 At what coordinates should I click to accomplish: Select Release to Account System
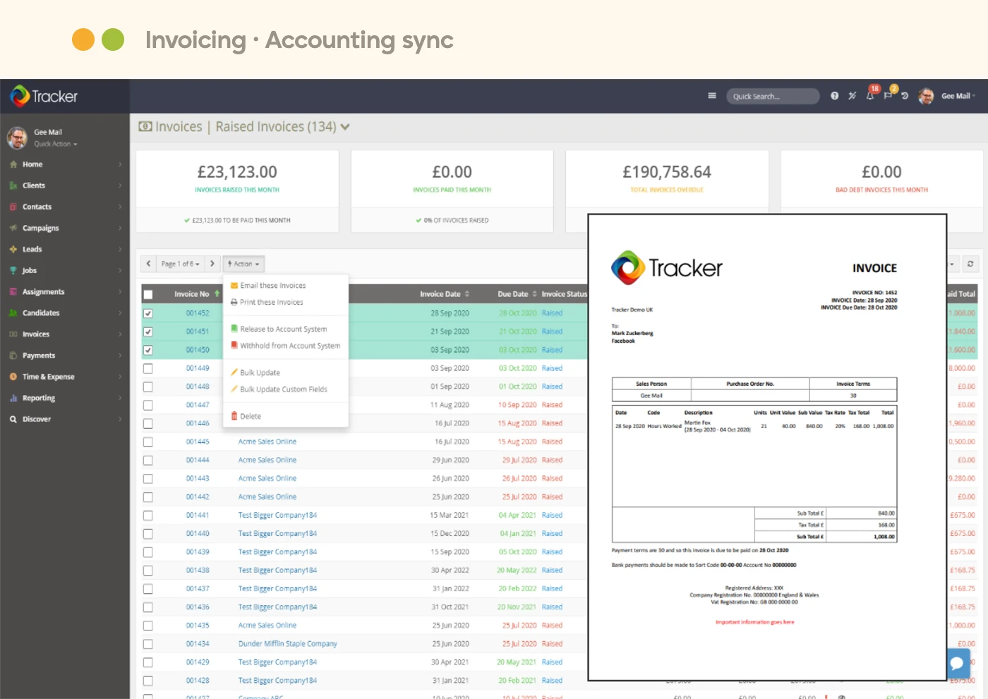point(283,329)
